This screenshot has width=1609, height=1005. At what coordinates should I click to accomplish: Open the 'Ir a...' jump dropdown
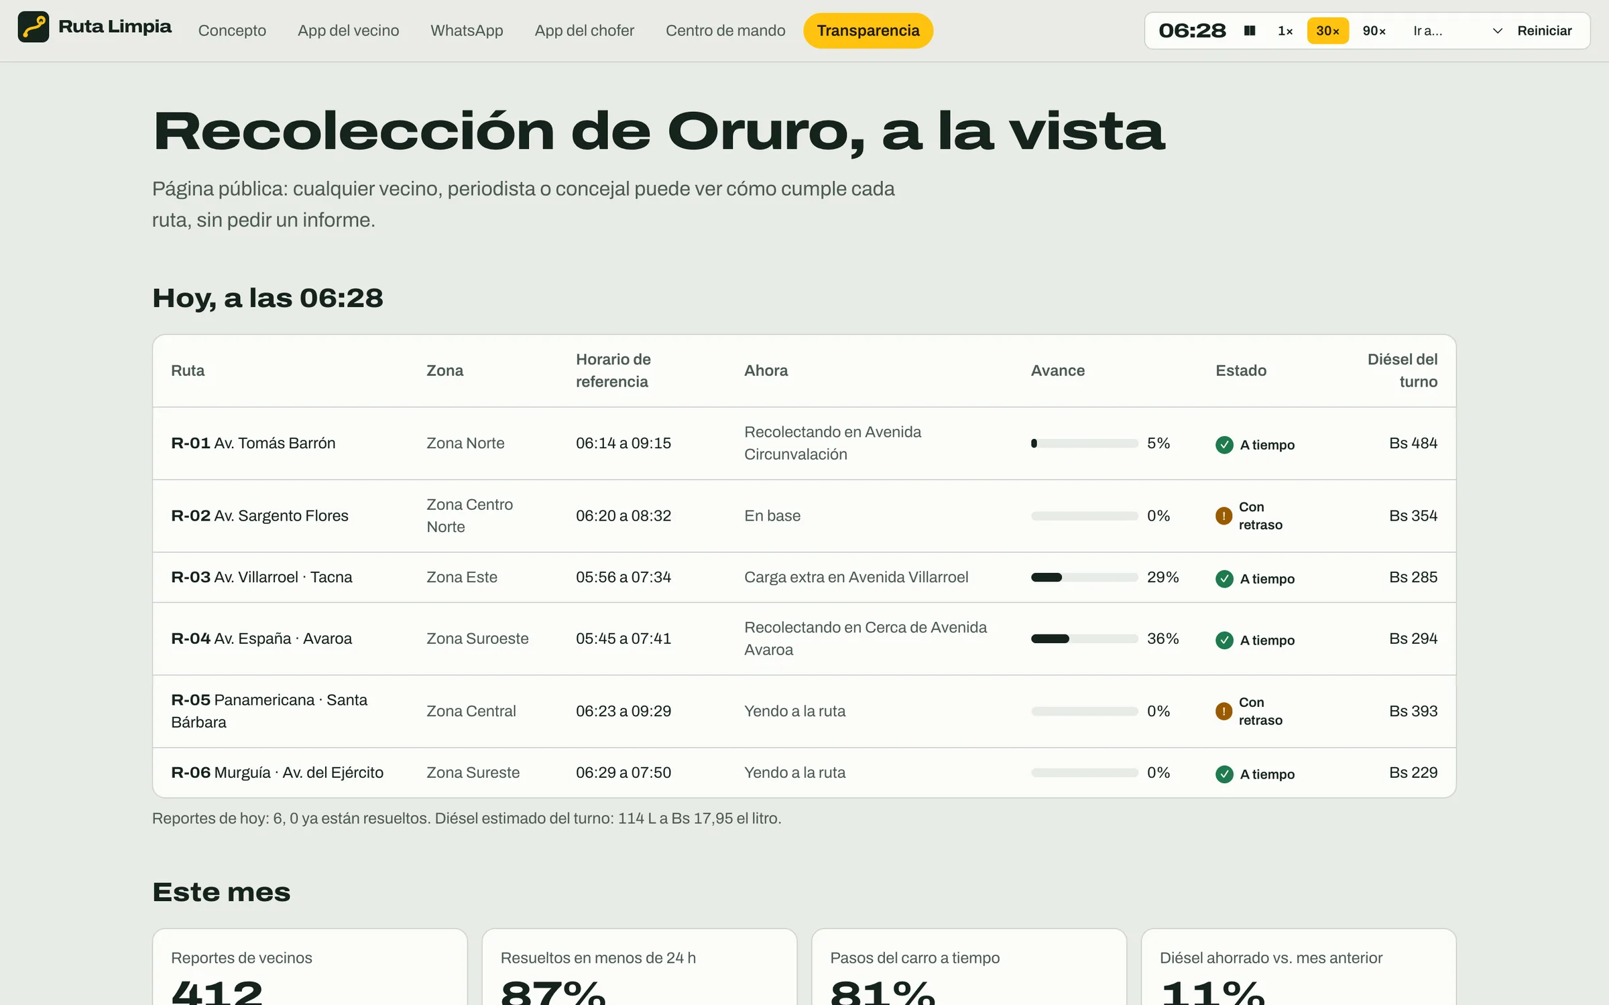(x=1457, y=31)
